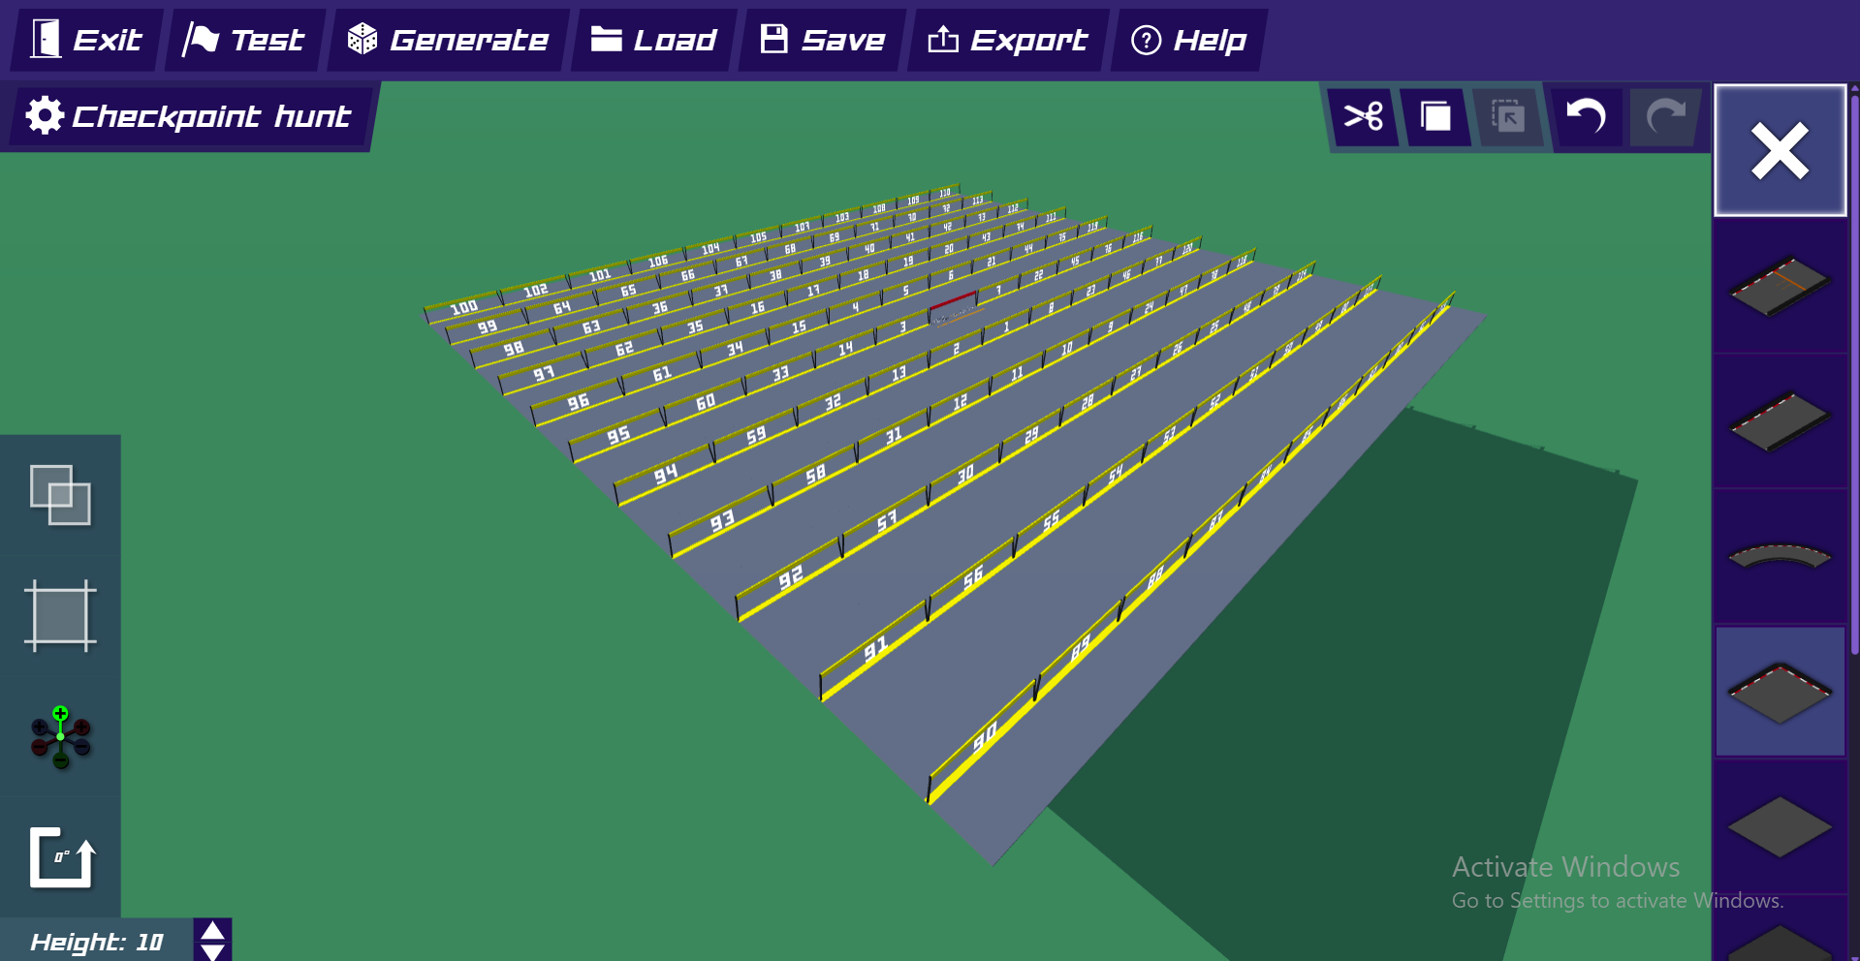Start a Test run
This screenshot has height=961, width=1860.
tap(244, 40)
